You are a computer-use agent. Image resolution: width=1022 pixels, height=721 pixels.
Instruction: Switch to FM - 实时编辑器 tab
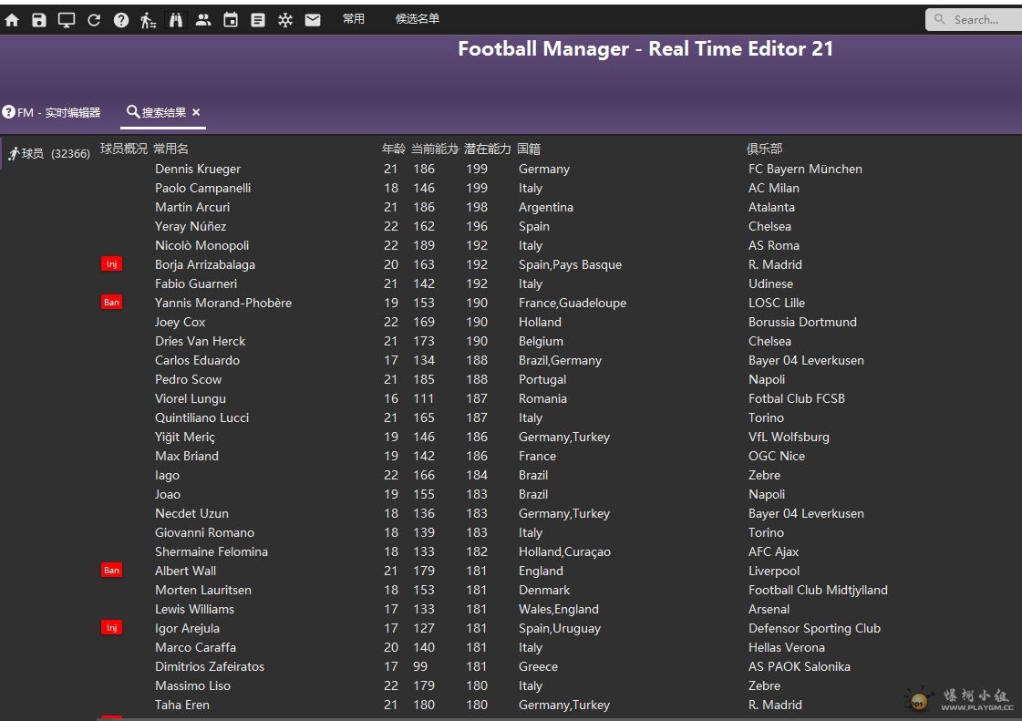[x=52, y=113]
